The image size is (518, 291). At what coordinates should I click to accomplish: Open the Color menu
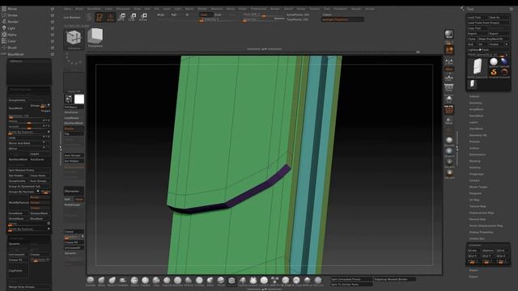(11, 41)
